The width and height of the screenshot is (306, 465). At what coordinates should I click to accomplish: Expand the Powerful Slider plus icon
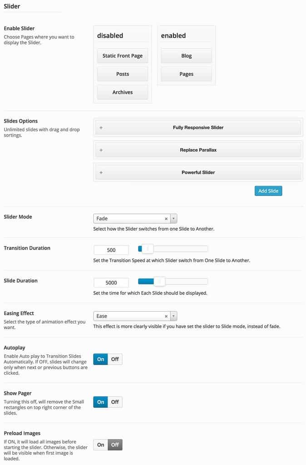[x=101, y=173]
